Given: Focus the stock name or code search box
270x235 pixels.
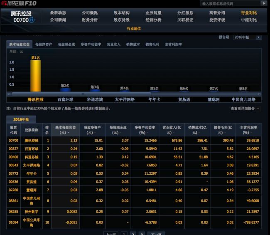Looking at the screenshot, I should 231,3.
